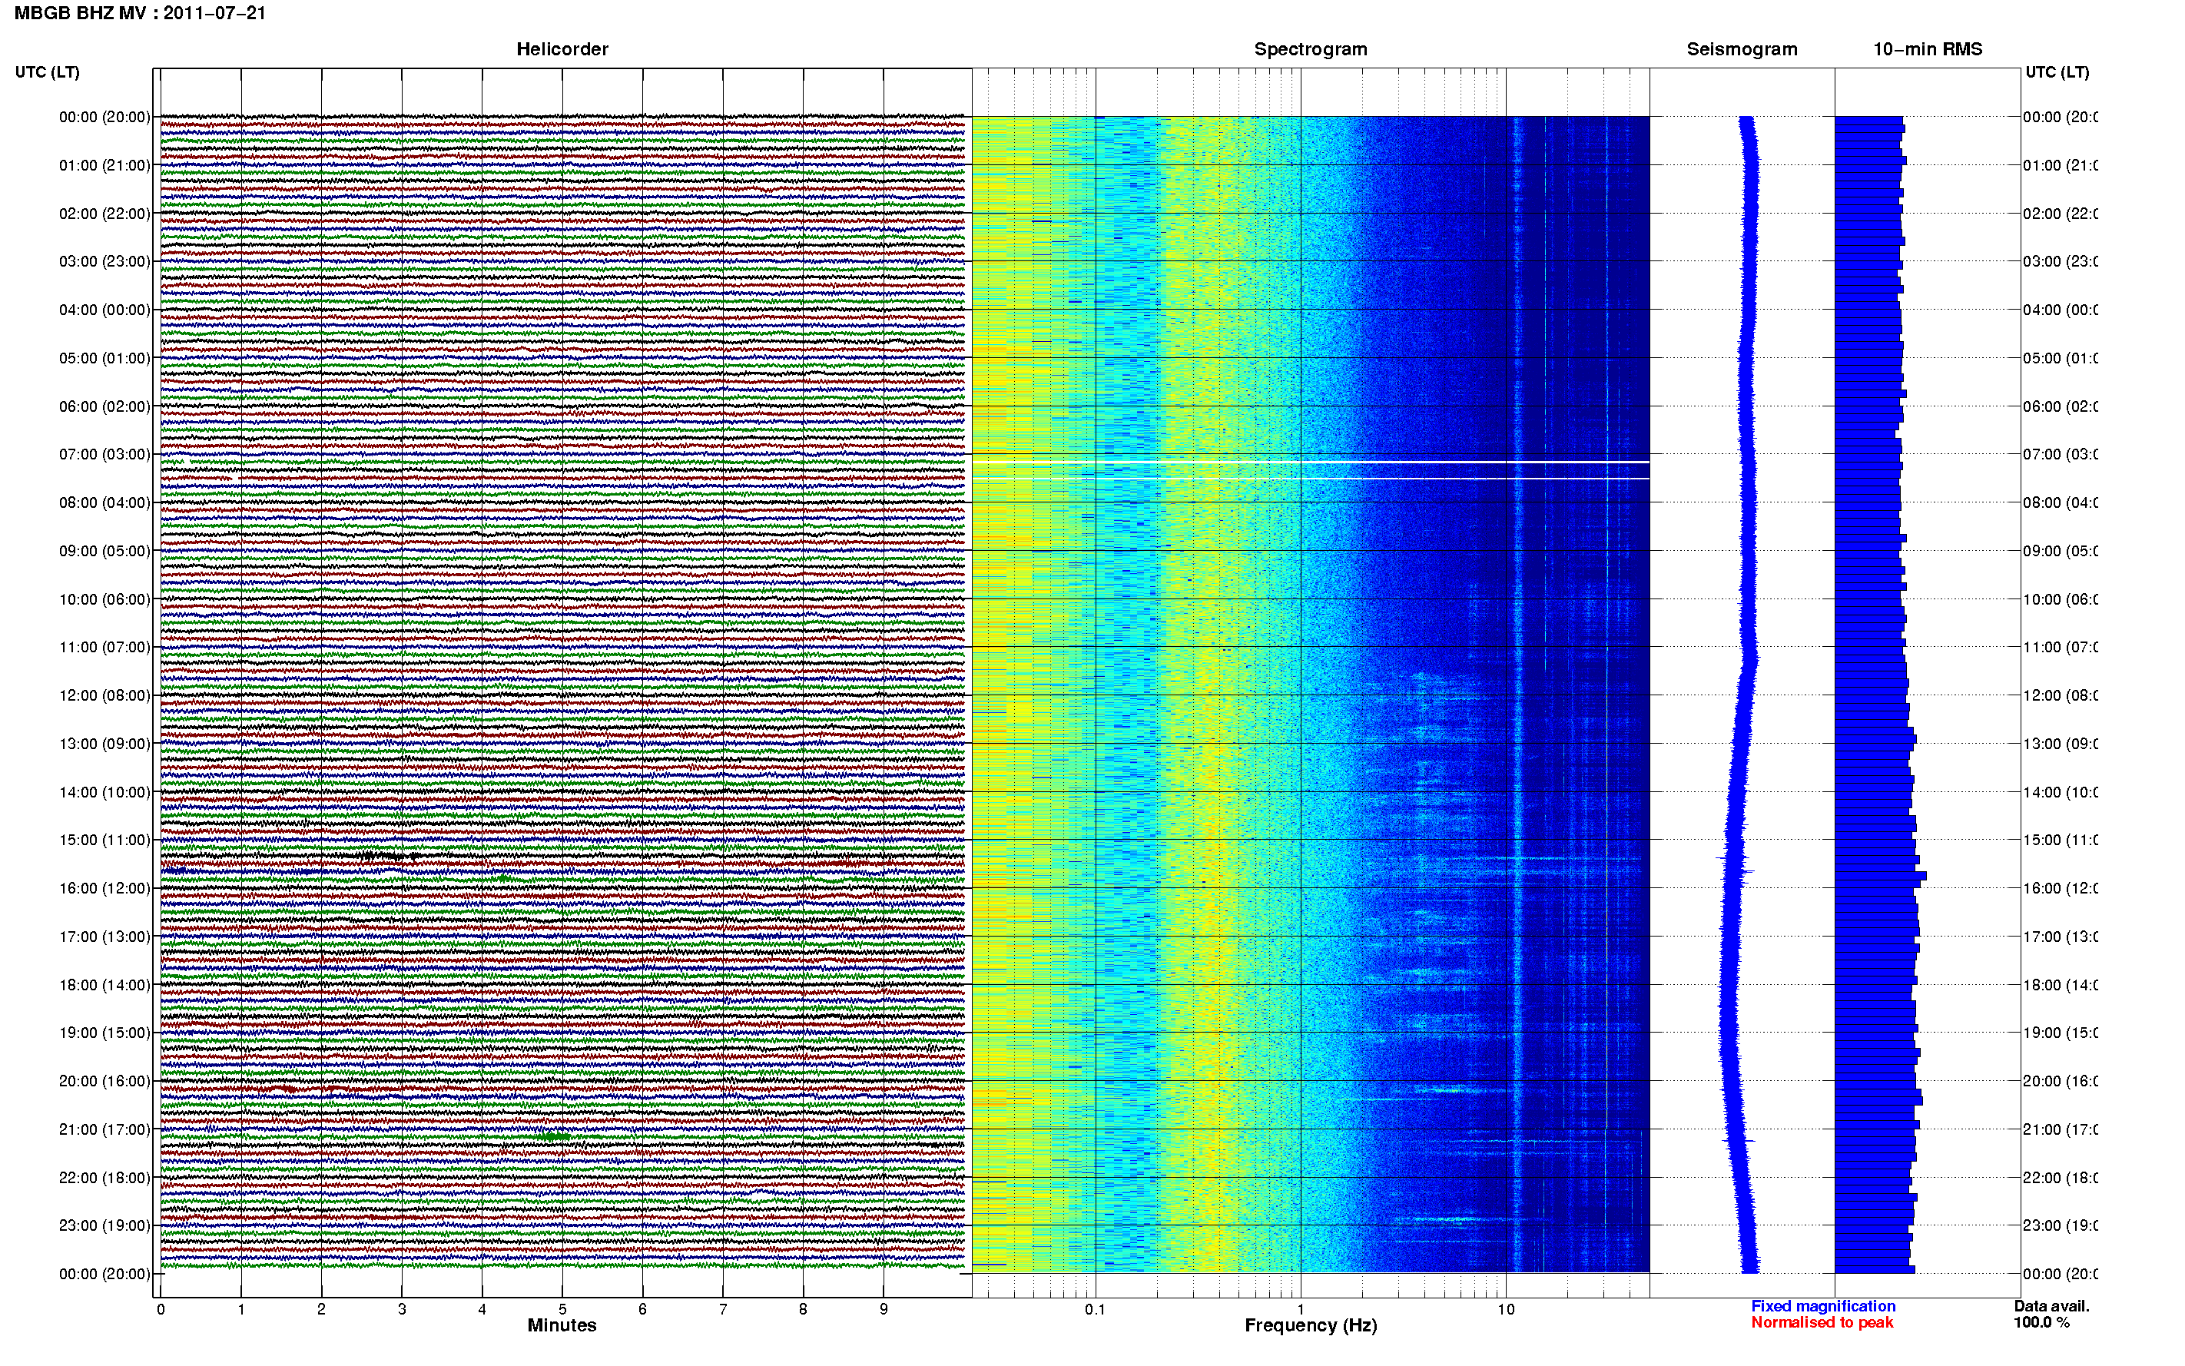Click white data-gap line in spectrogram

1311,463
